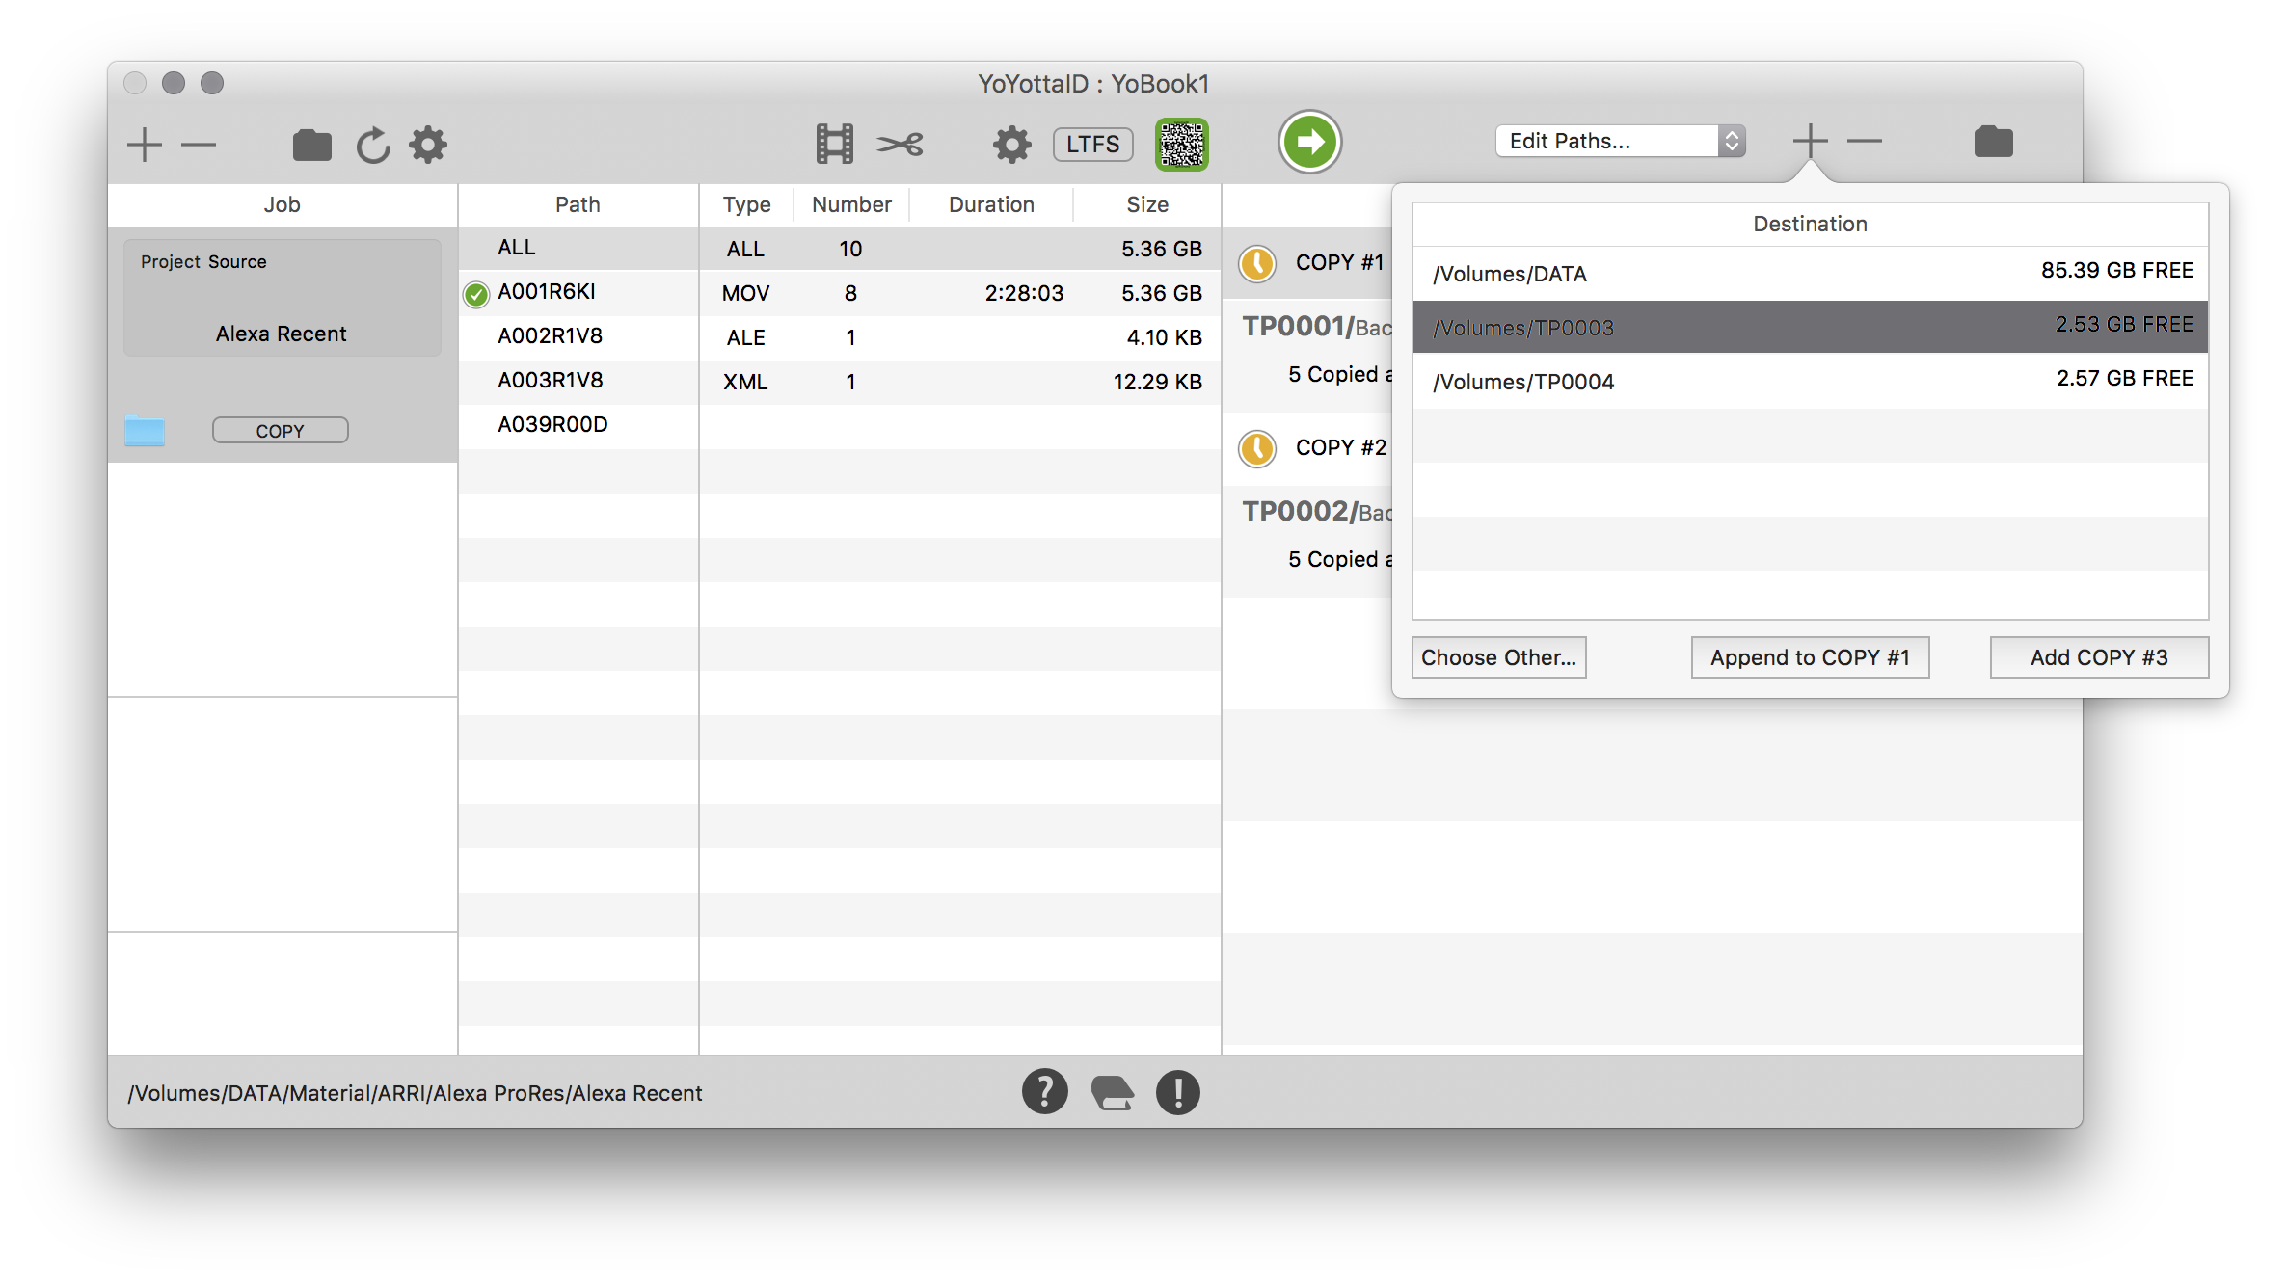Remove job with the minus icon
Viewport: 2287px width, 1282px height.
[199, 145]
